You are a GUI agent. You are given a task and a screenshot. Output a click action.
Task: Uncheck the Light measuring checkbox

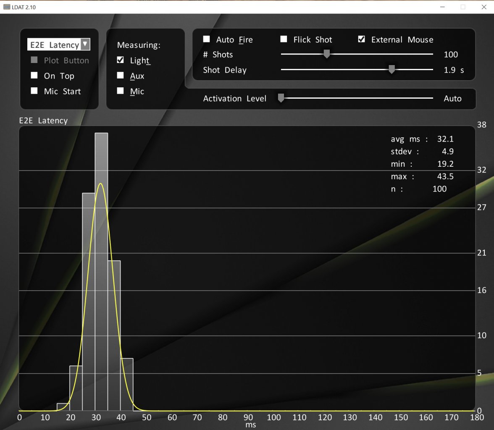point(120,60)
